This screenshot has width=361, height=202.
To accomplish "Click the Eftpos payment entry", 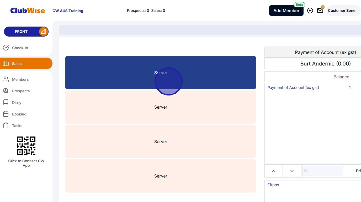I will [273, 185].
